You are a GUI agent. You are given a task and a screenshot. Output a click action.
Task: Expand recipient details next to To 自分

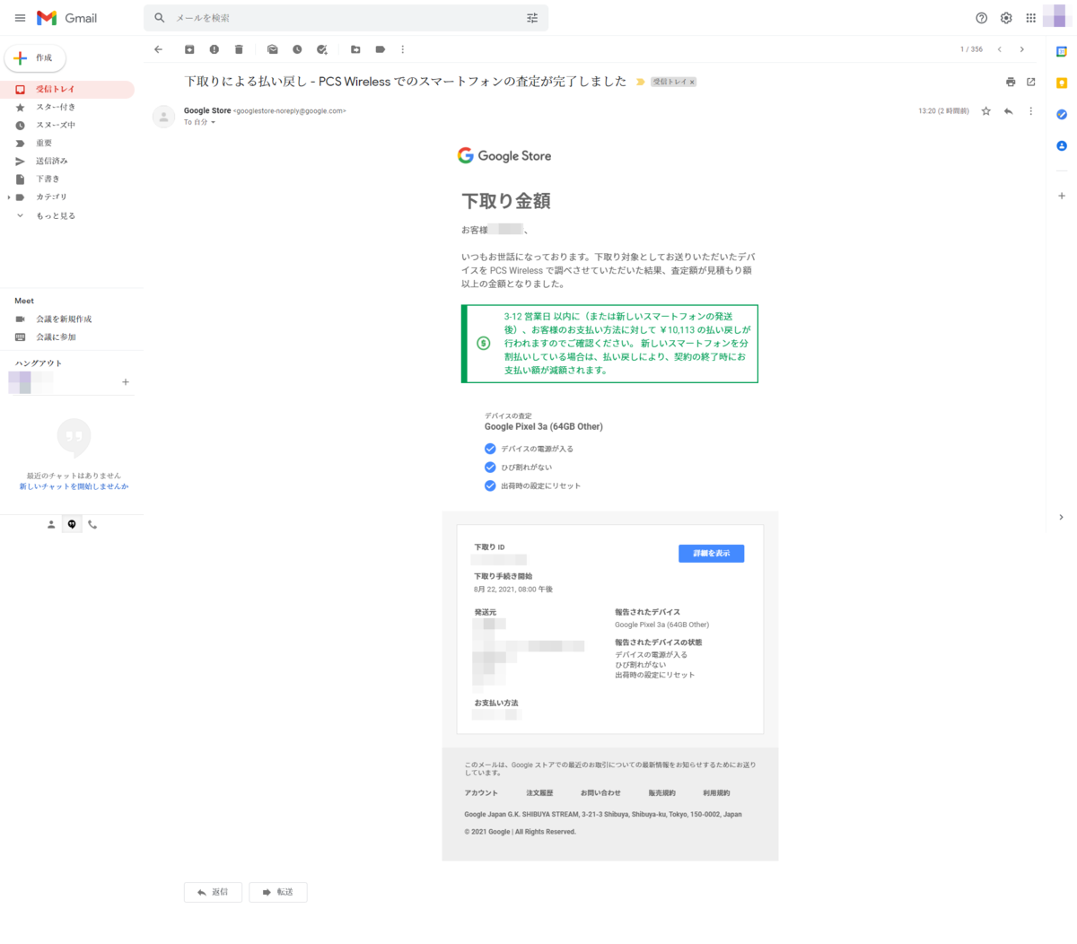(213, 122)
